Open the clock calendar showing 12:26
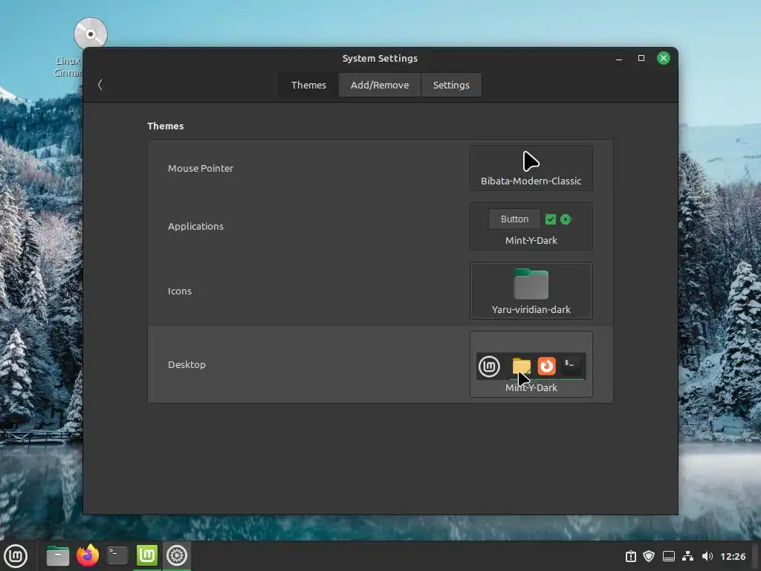The width and height of the screenshot is (761, 571). point(733,556)
